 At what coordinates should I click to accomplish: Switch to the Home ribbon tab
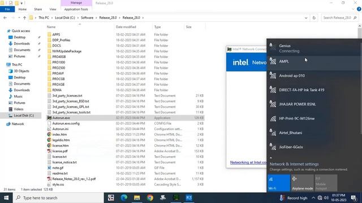click(23, 9)
